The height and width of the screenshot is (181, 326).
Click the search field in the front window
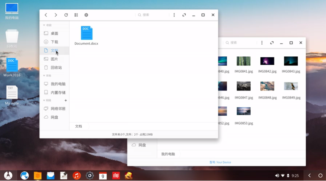[152, 15]
